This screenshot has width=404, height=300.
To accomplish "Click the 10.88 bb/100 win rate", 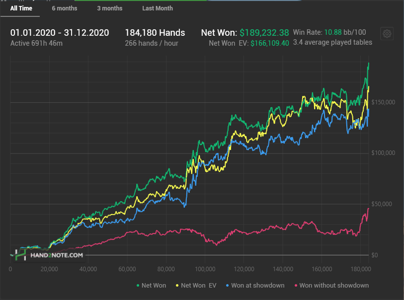I will pos(345,32).
